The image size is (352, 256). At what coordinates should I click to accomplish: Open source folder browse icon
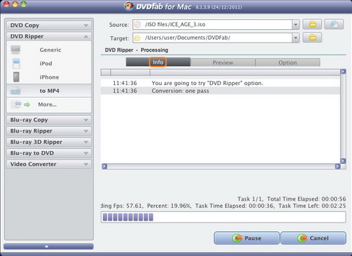pyautogui.click(x=312, y=24)
